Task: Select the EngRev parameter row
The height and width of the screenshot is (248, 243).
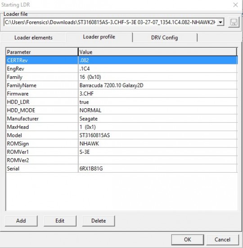Action: pos(42,69)
